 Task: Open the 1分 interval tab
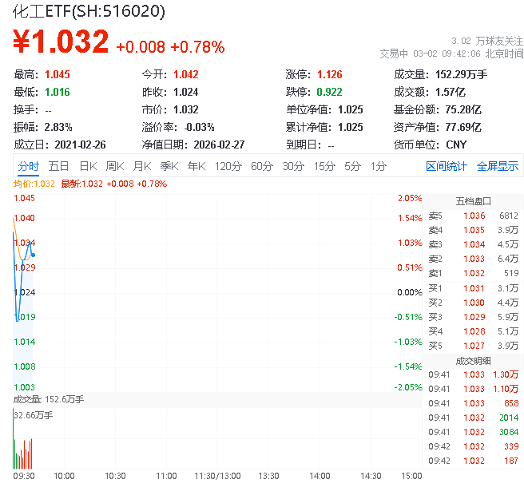pyautogui.click(x=378, y=166)
